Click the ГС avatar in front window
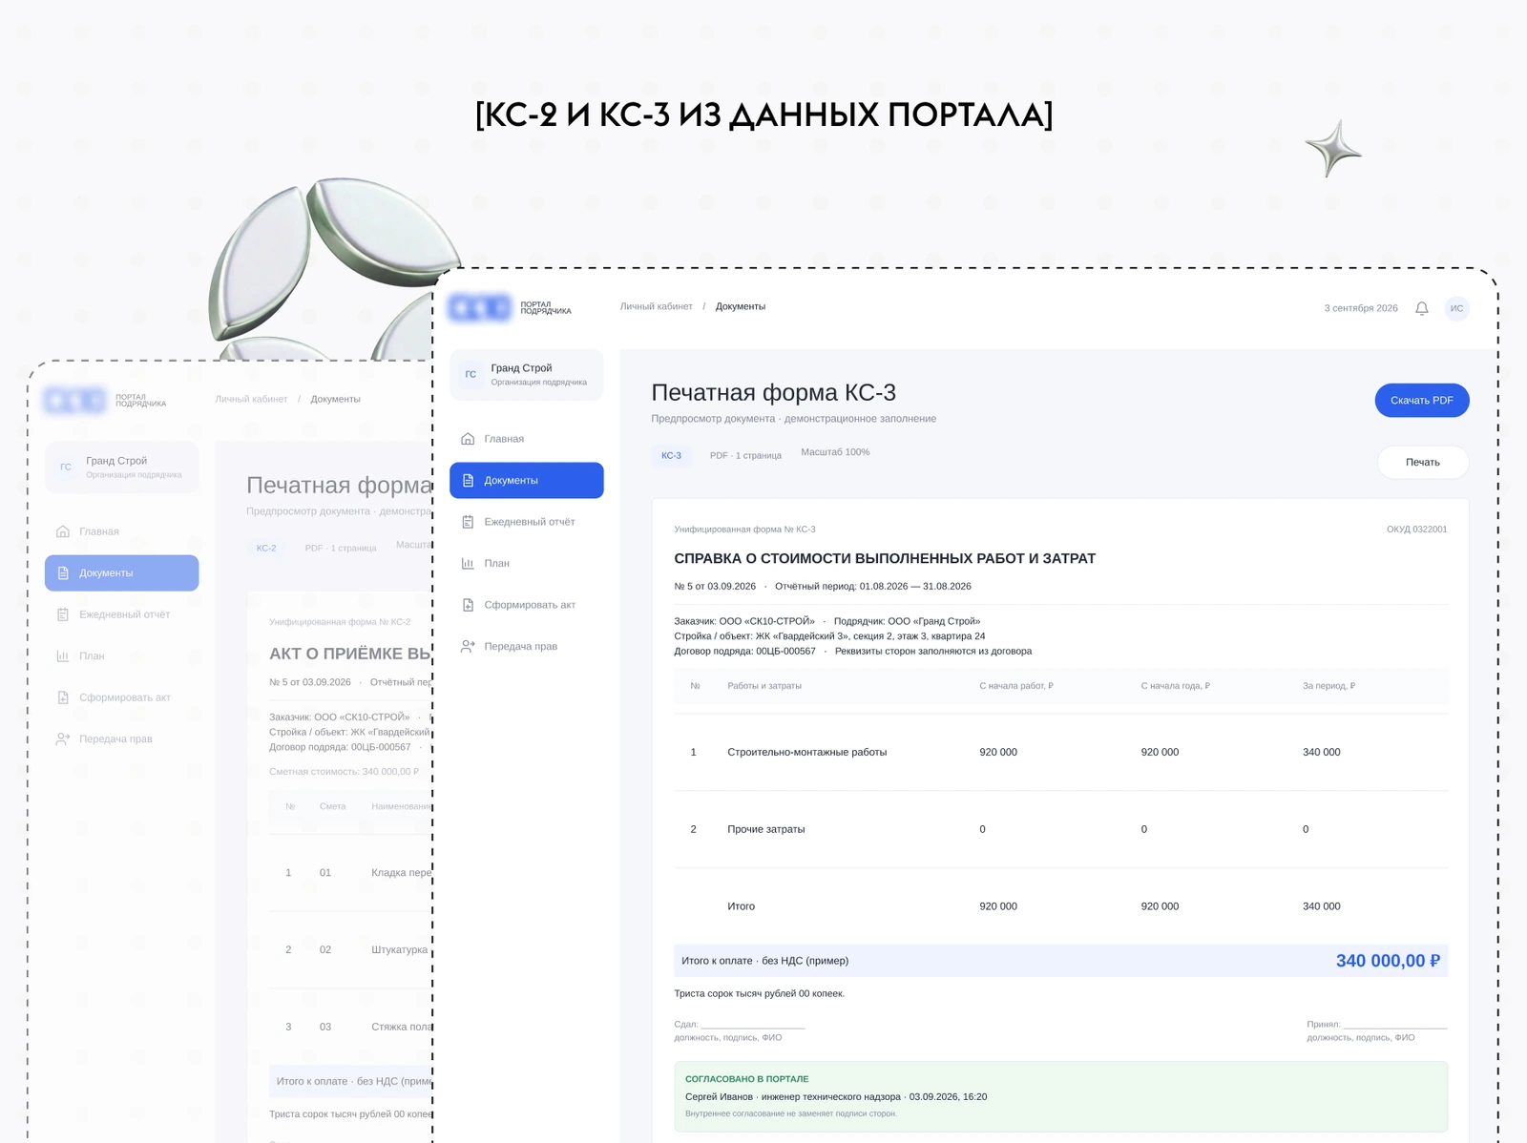Screen dimensions: 1527x1143 [471, 374]
